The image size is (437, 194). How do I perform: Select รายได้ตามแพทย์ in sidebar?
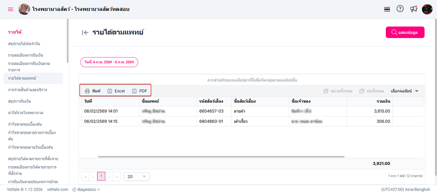(x=33, y=78)
